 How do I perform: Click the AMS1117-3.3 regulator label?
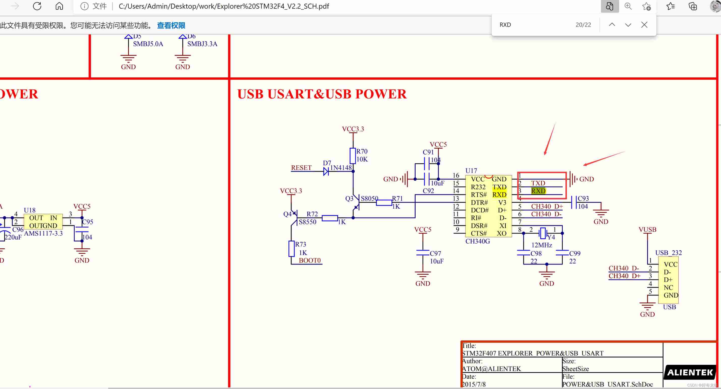(x=43, y=233)
